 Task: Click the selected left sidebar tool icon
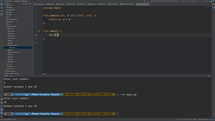click(x=2, y=14)
